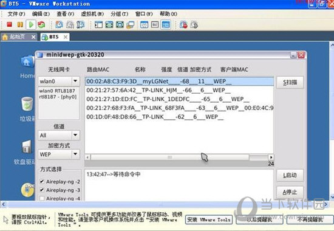
Task: Click the network list horizontal scrollbar thumb
Action: (x=170, y=157)
